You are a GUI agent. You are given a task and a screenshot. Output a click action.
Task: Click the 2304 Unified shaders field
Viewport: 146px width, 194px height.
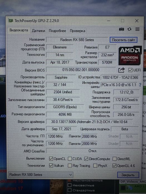coord(63,92)
